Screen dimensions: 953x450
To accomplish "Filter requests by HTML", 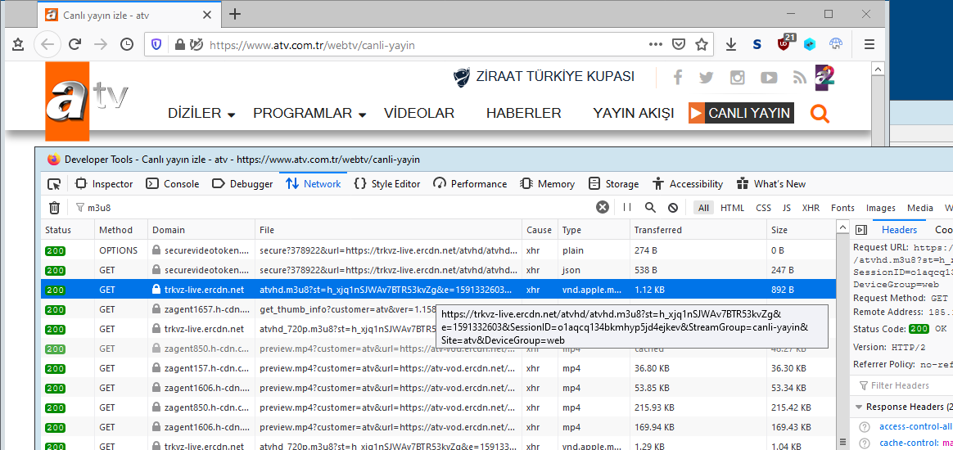I will 733,208.
